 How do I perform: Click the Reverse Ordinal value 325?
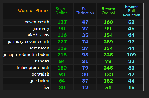[108, 55]
